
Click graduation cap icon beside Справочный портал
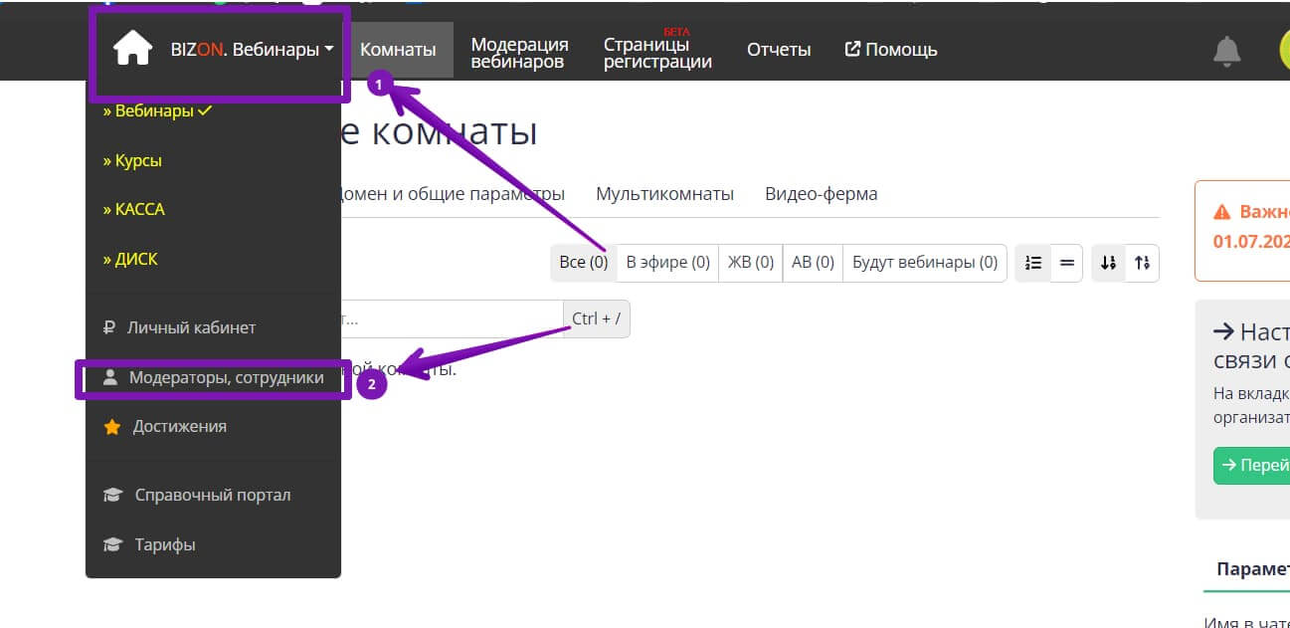[x=113, y=495]
